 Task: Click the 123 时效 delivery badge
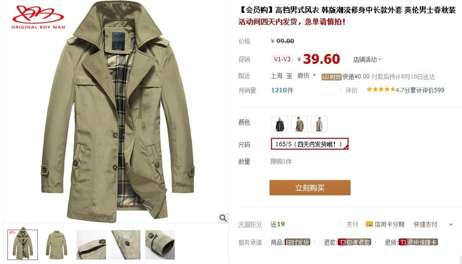click(x=331, y=77)
